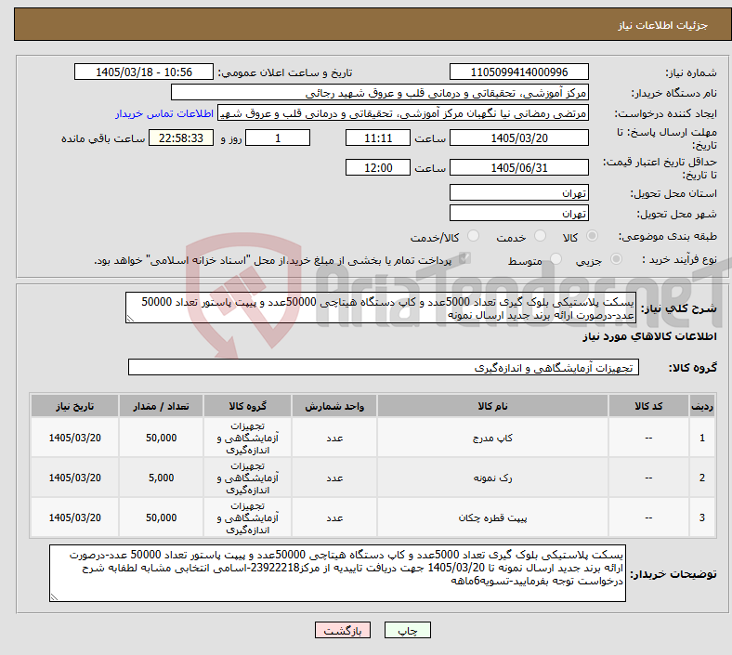Click quantity 50,000 in the پیپت row
The height and width of the screenshot is (655, 732).
click(x=161, y=517)
